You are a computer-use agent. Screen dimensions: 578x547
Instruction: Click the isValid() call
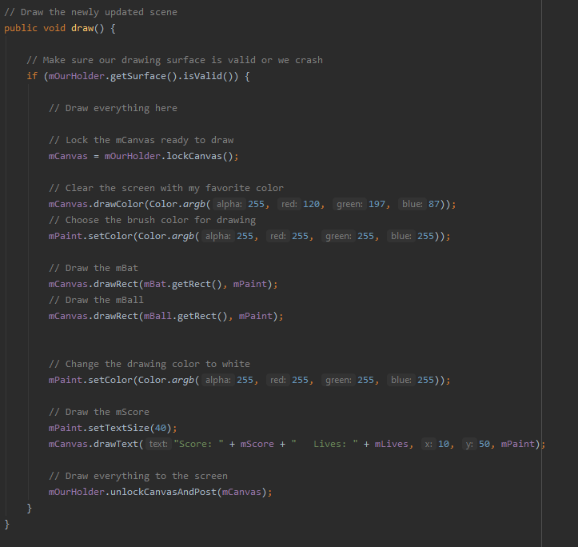[x=208, y=76]
